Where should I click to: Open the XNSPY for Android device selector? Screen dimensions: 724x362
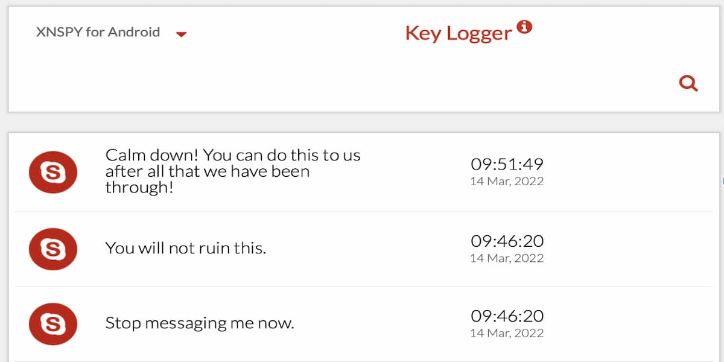(x=98, y=33)
